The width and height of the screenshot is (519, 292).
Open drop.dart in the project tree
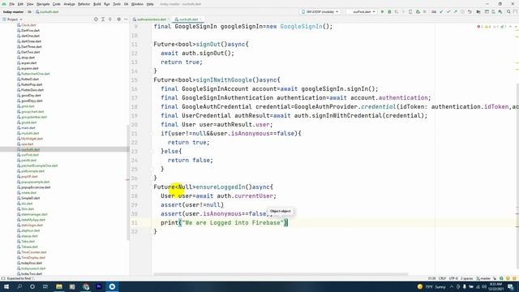28,58
